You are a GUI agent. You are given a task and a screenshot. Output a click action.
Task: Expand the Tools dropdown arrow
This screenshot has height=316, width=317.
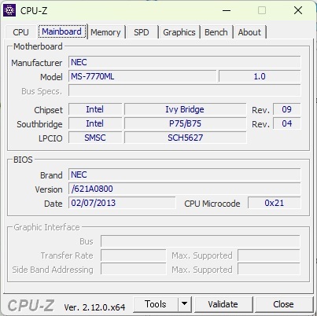185,304
